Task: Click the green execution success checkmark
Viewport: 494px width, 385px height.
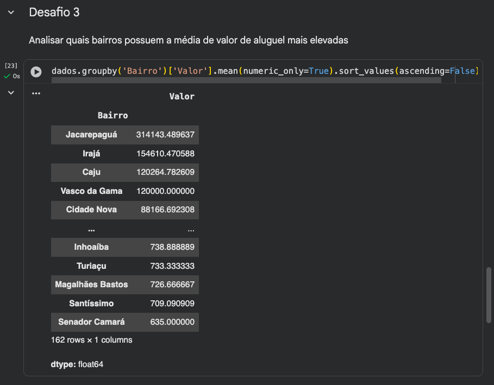Action: tap(7, 76)
